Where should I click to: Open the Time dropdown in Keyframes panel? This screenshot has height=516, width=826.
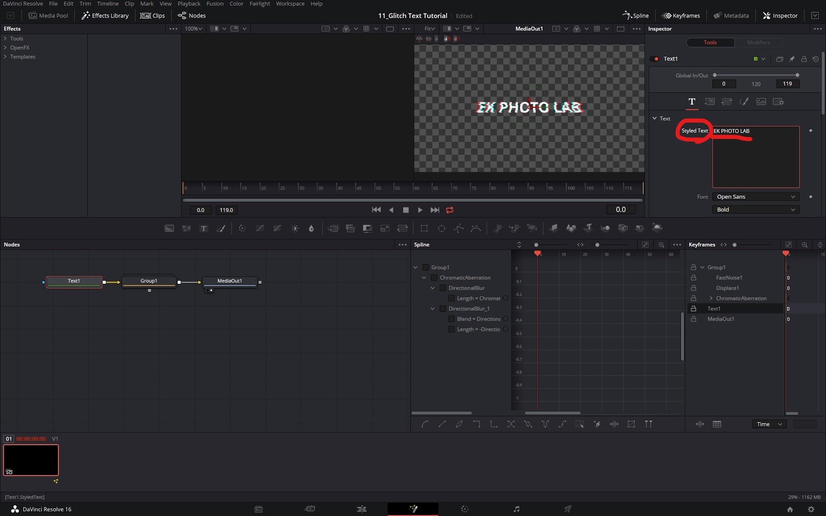[x=769, y=424]
